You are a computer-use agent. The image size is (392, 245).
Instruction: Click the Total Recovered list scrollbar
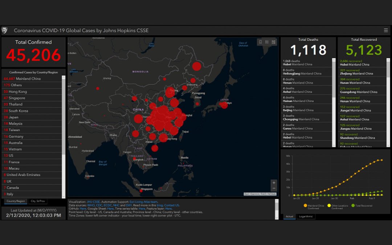click(x=388, y=102)
